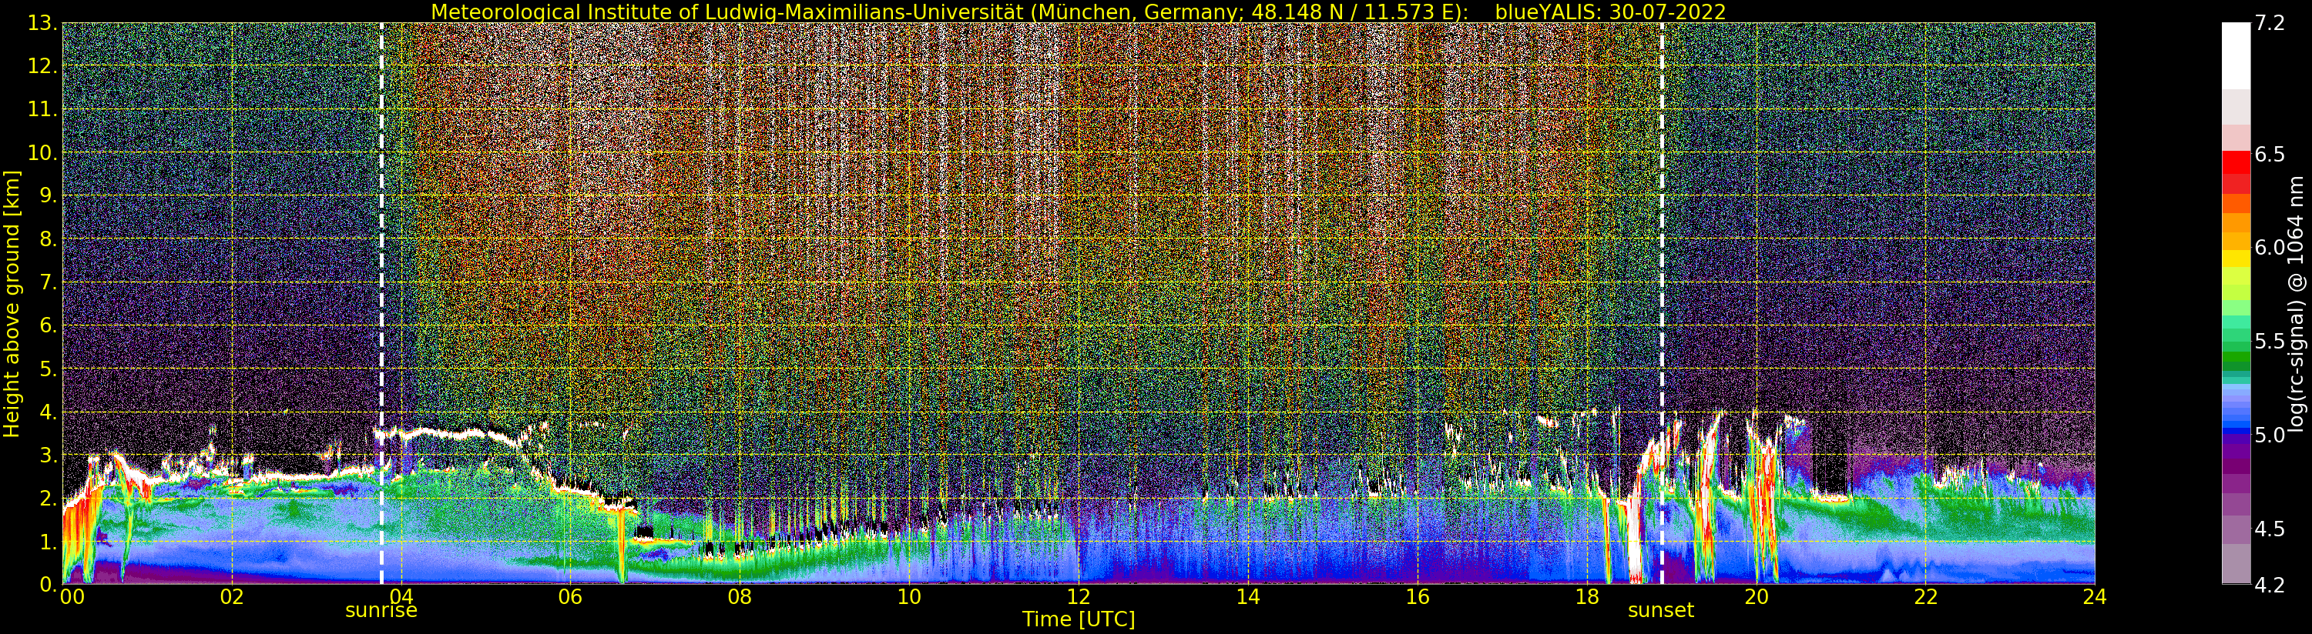The width and height of the screenshot is (2312, 634).
Task: Click the Meteorological Institute title text
Action: [948, 12]
